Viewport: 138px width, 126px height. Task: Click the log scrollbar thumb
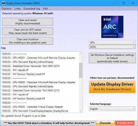click(x=81, y=70)
